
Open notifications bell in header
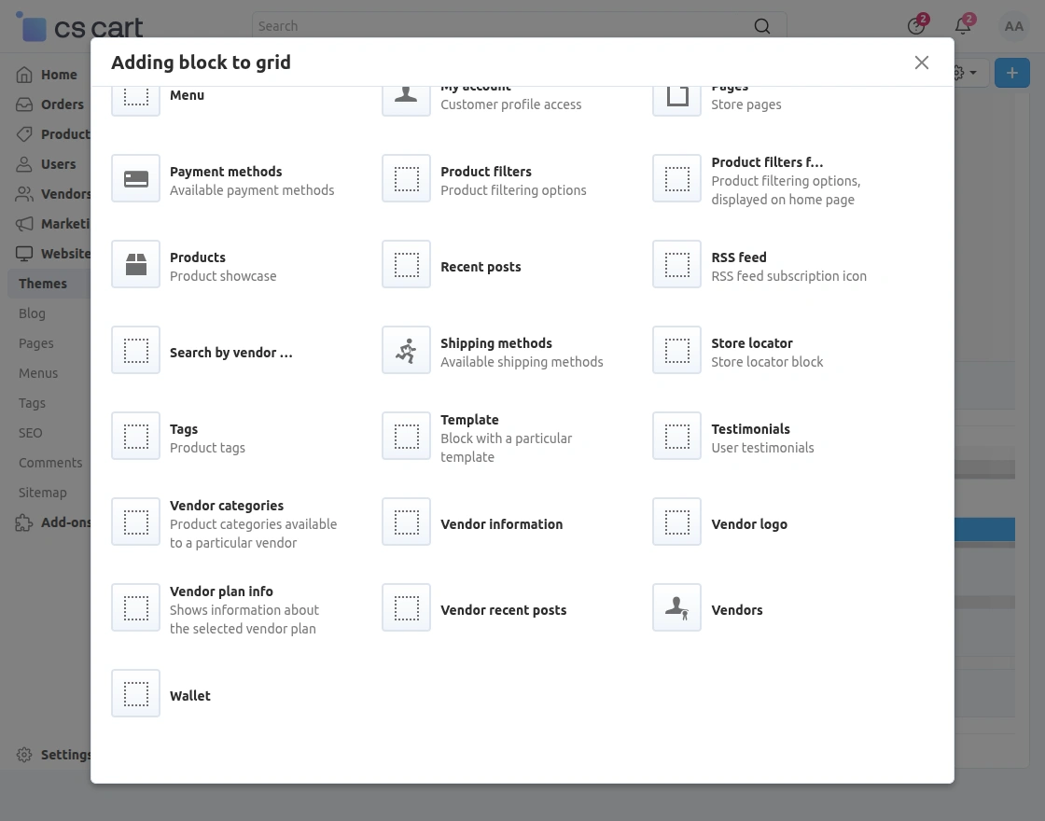pyautogui.click(x=963, y=26)
